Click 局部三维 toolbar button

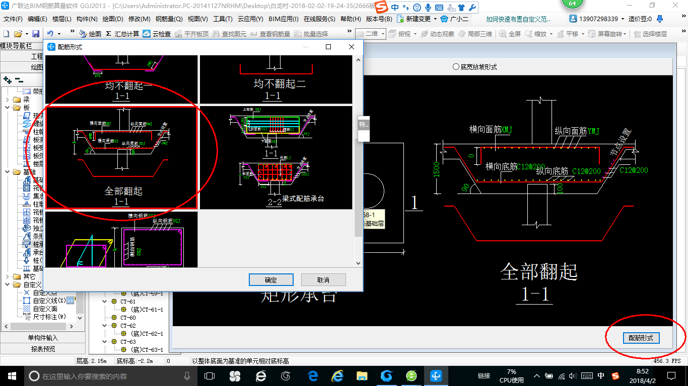(475, 34)
